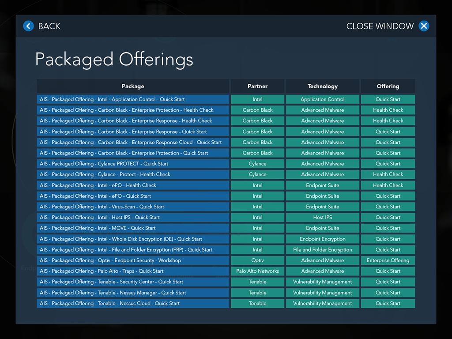Click Partner cell in Intel Host IPS row
Image resolution: width=452 pixels, height=339 pixels.
point(257,217)
